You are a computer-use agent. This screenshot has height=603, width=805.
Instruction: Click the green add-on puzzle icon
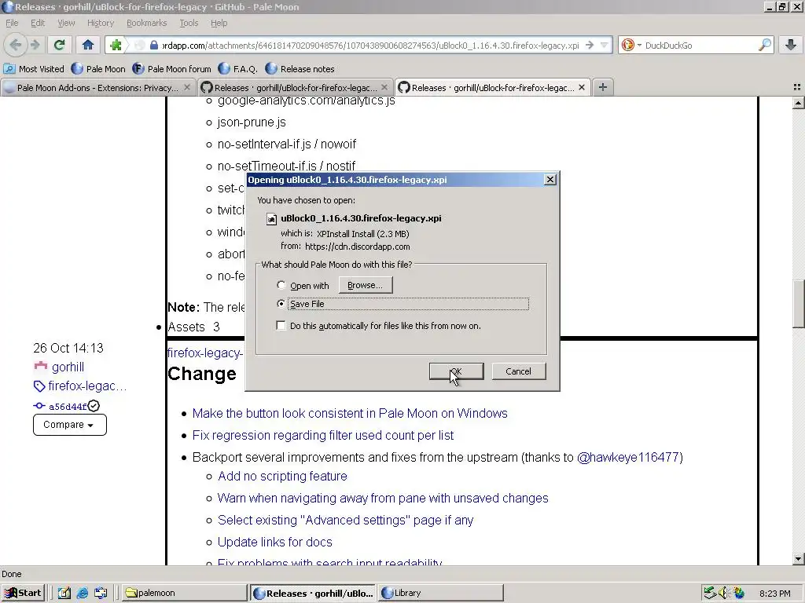coord(116,45)
